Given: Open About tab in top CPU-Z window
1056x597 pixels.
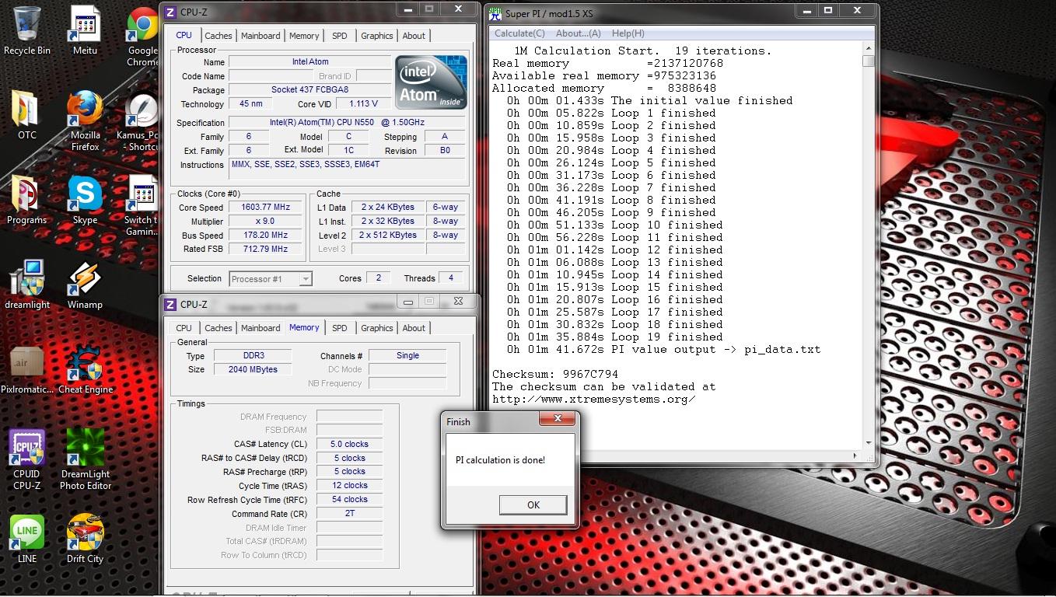Looking at the screenshot, I should click(x=414, y=36).
